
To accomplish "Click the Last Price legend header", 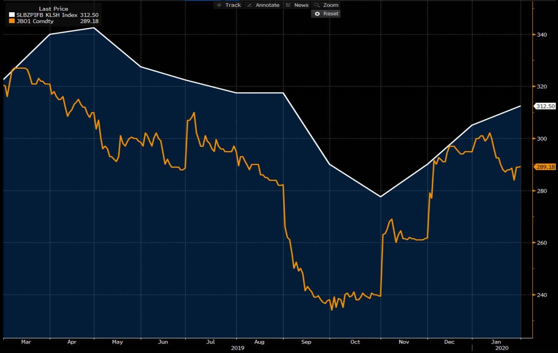I will (53, 9).
